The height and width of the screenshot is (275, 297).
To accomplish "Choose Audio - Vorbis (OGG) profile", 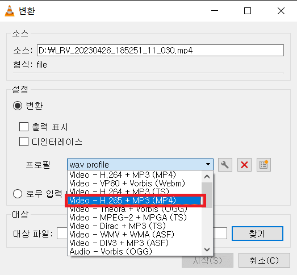I will click(135, 252).
